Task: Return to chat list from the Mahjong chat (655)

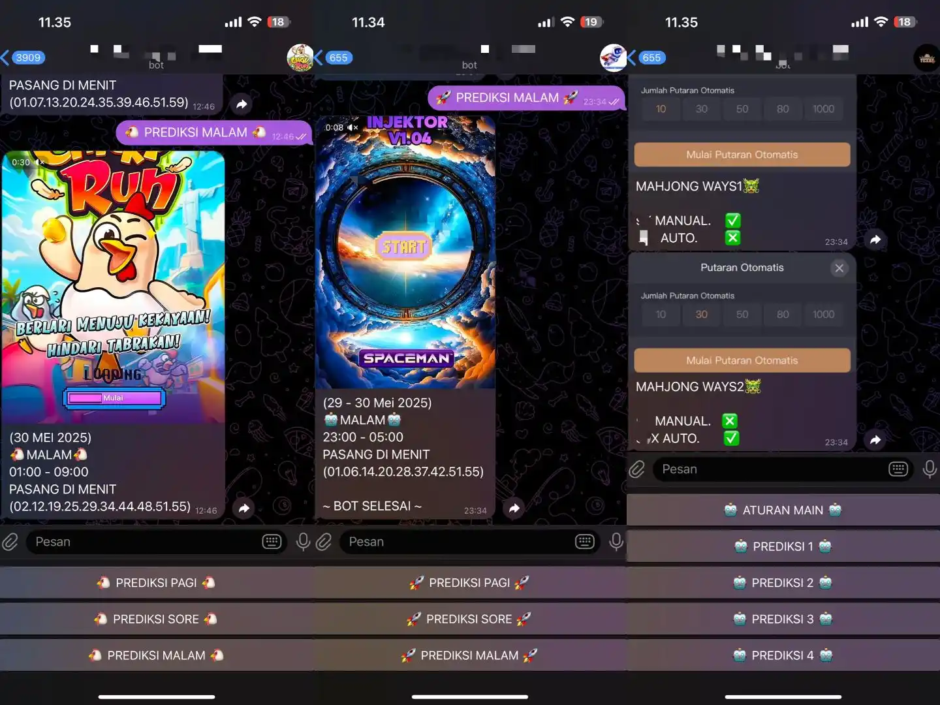Action: [x=647, y=57]
